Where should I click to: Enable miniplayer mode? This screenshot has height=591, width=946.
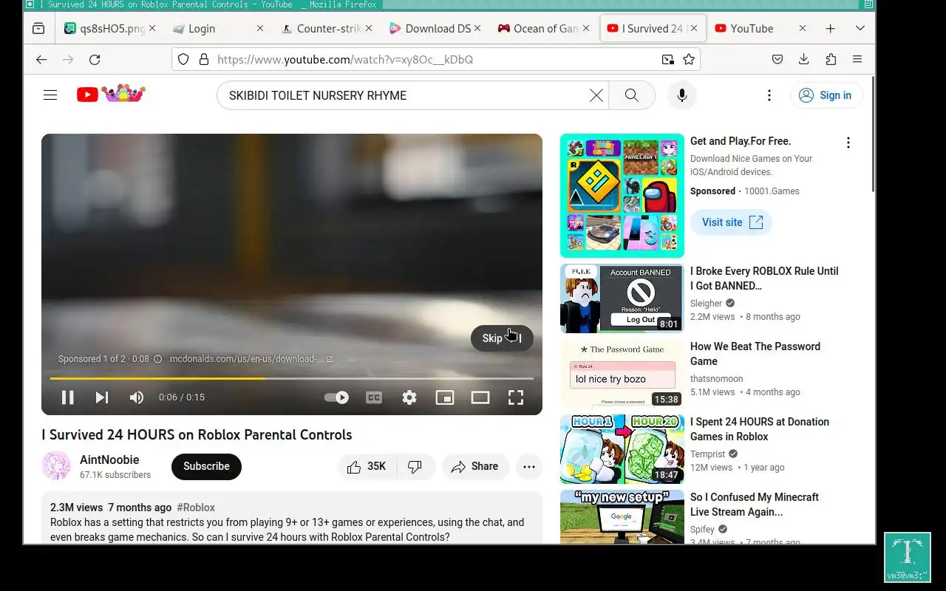(x=445, y=397)
